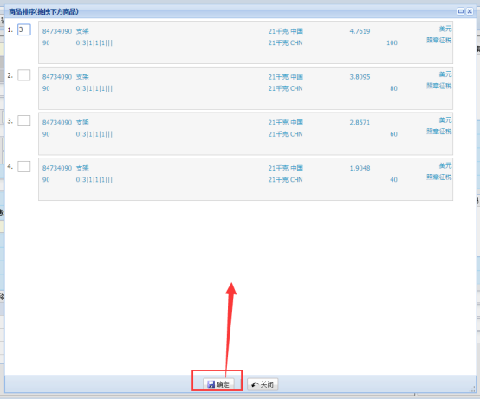Click the floppy disk icon on 确定
480x399 pixels.
pos(211,384)
